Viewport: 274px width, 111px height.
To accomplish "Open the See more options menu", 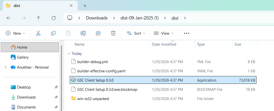I will (186, 33).
